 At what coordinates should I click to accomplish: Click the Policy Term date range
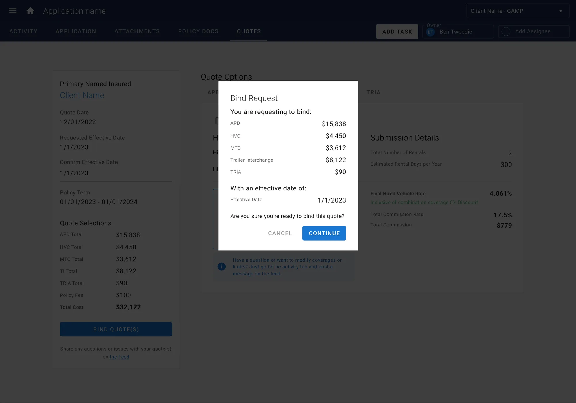[x=99, y=202]
